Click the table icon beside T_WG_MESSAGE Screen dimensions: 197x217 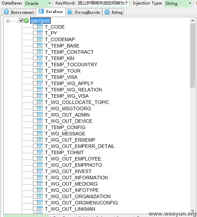pos(40,134)
